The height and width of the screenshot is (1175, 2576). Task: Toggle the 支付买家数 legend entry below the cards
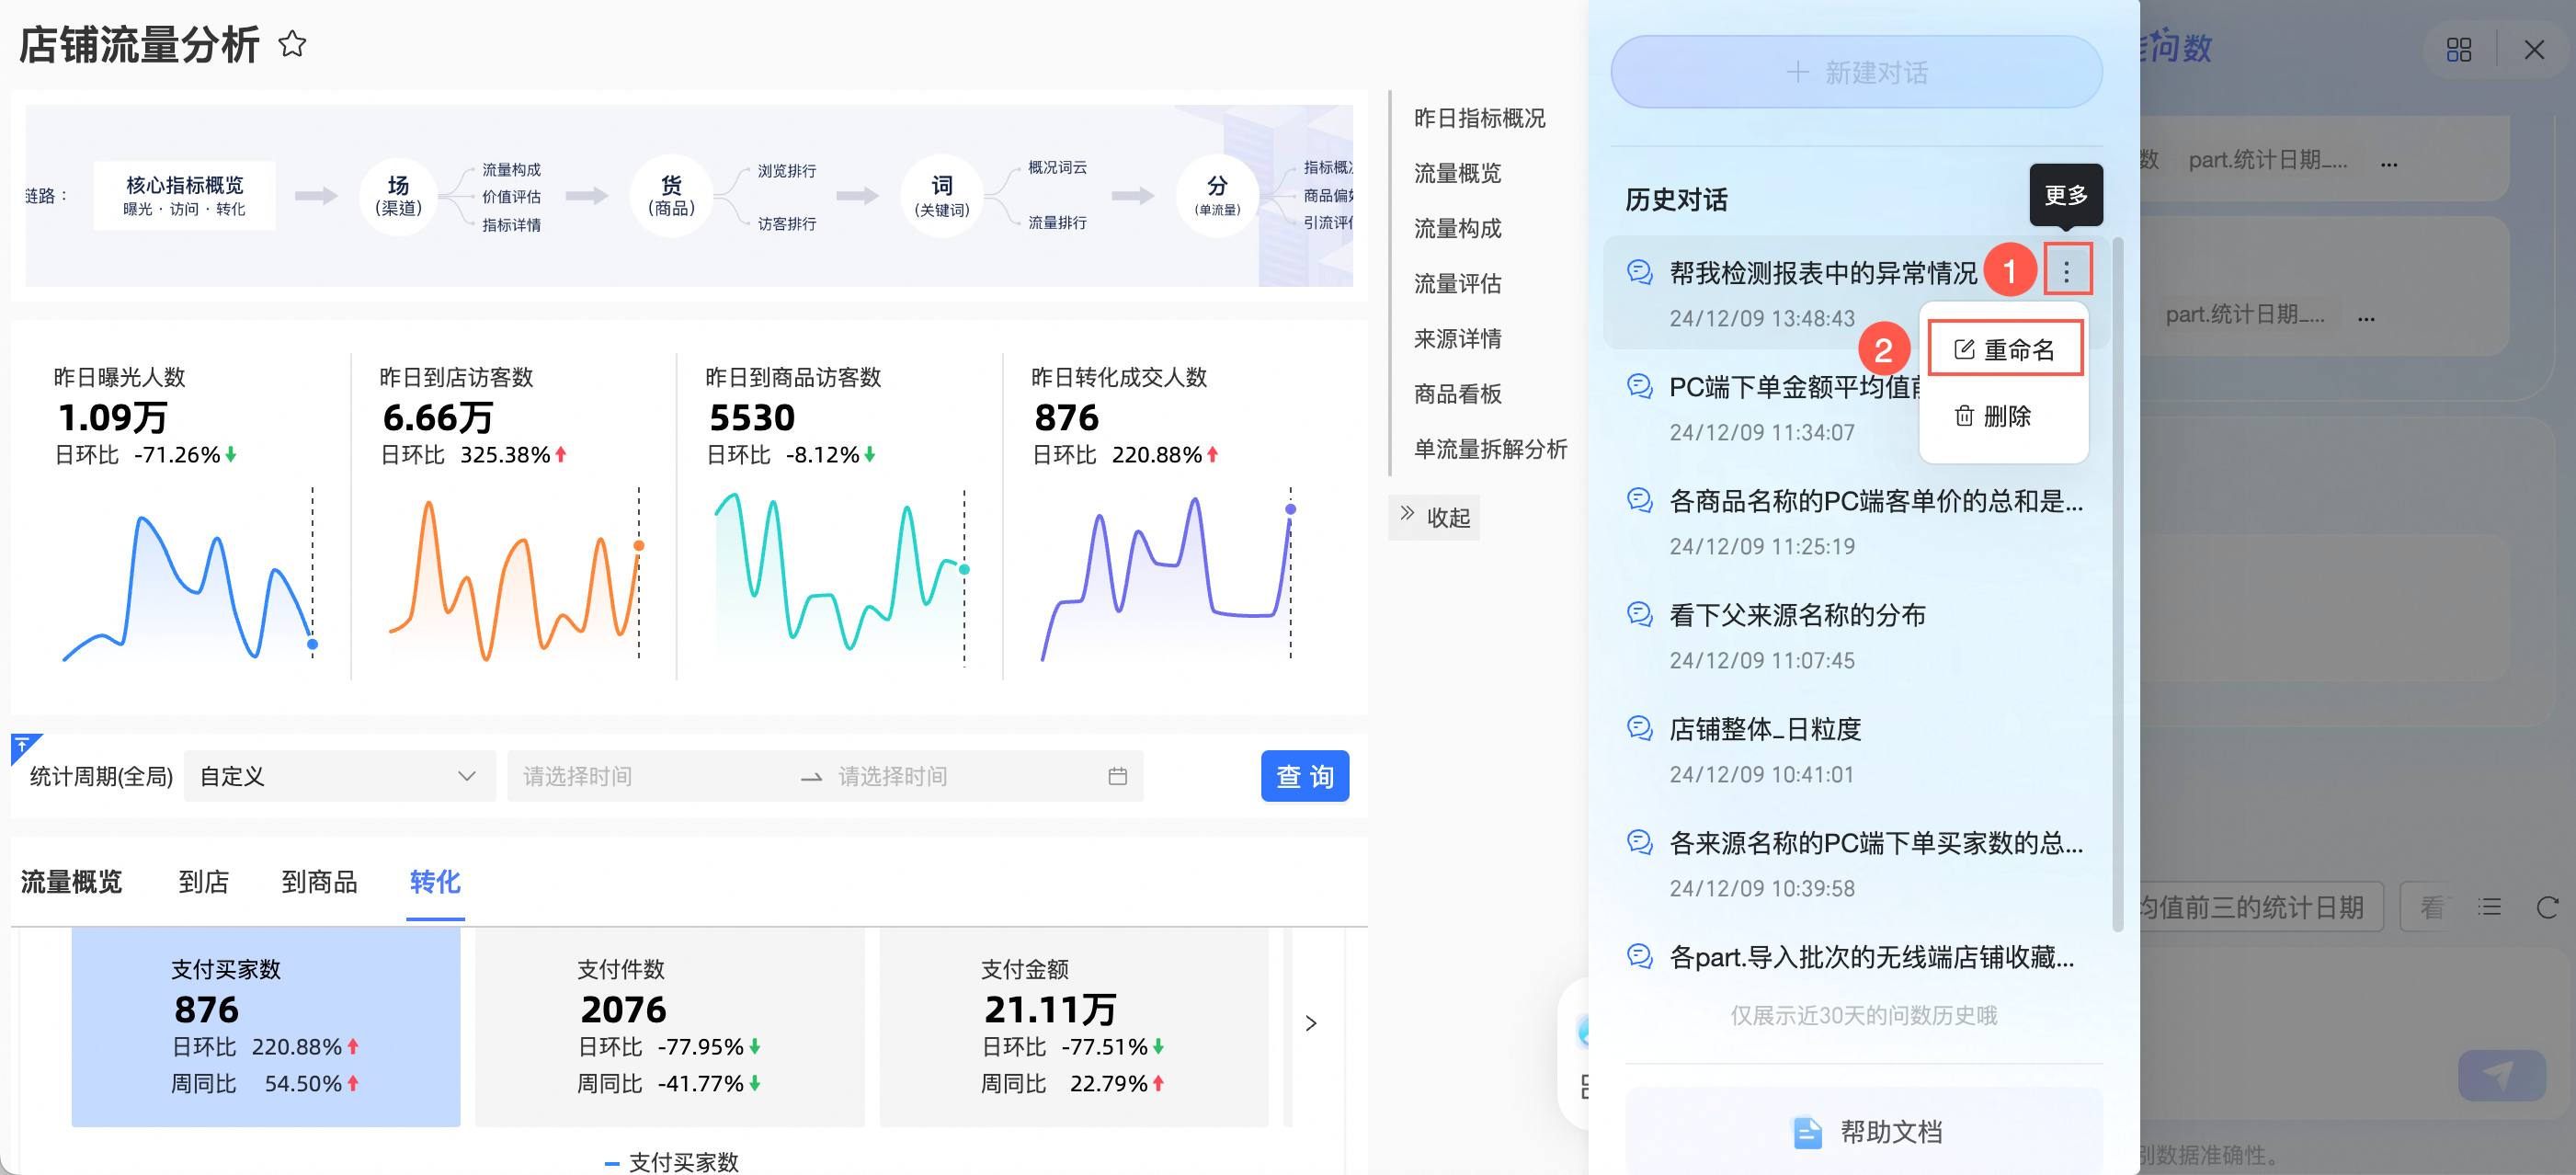click(x=671, y=1161)
